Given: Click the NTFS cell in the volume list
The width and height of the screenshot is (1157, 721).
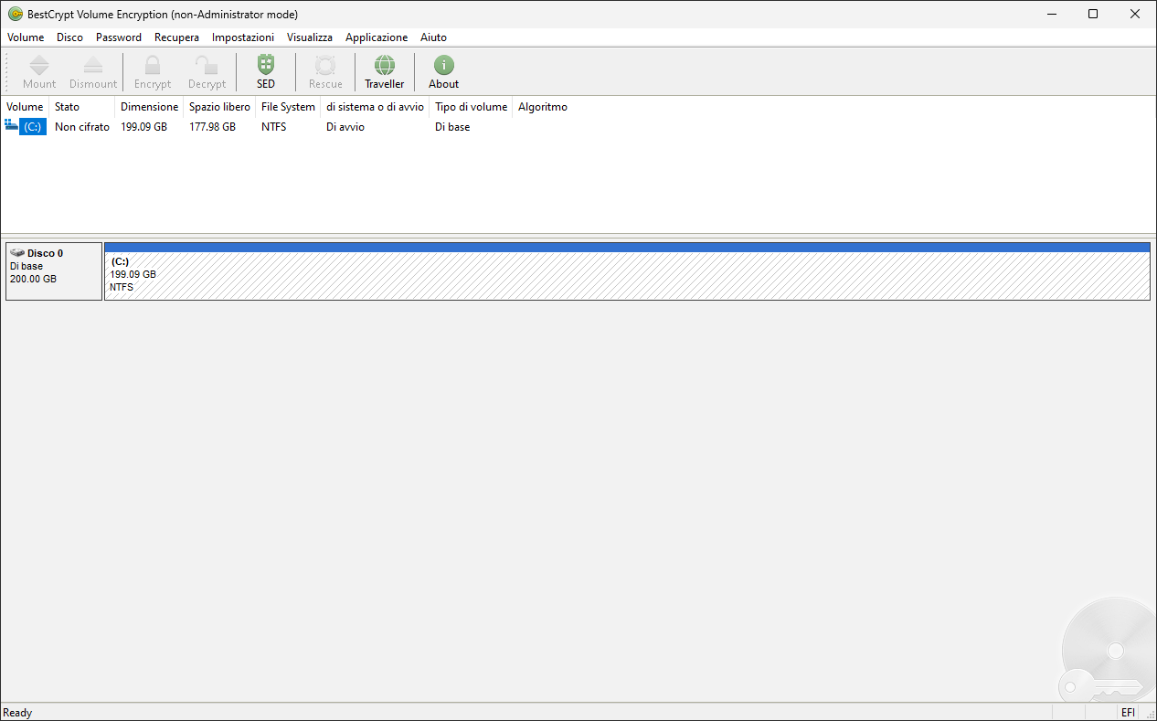Looking at the screenshot, I should pyautogui.click(x=274, y=127).
